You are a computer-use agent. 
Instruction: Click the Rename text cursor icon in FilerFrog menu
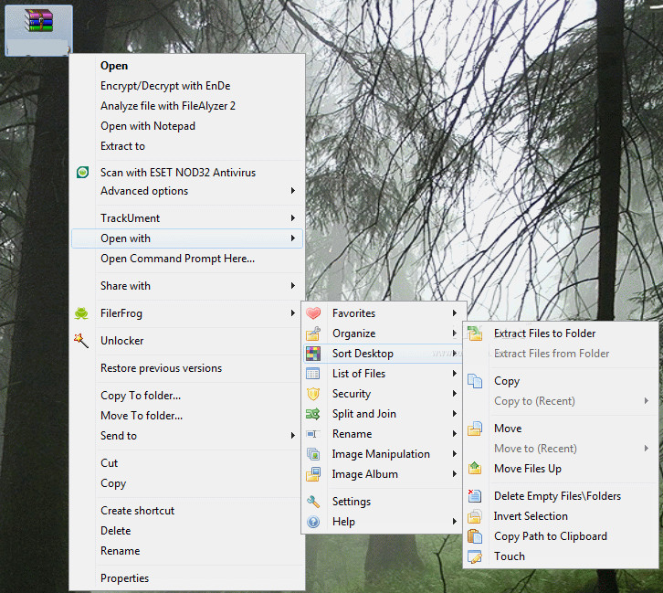pos(313,434)
